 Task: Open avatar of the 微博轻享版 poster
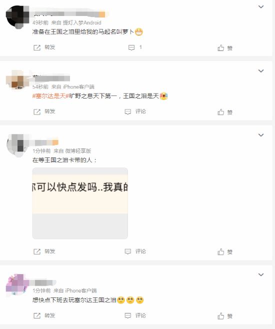point(18,145)
